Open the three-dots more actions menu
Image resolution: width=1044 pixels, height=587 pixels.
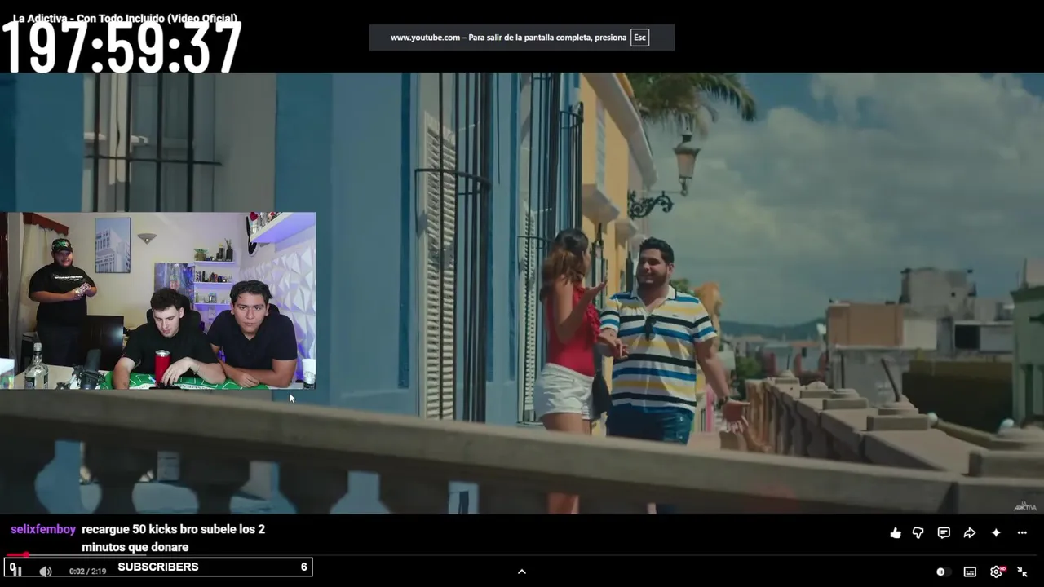1022,533
